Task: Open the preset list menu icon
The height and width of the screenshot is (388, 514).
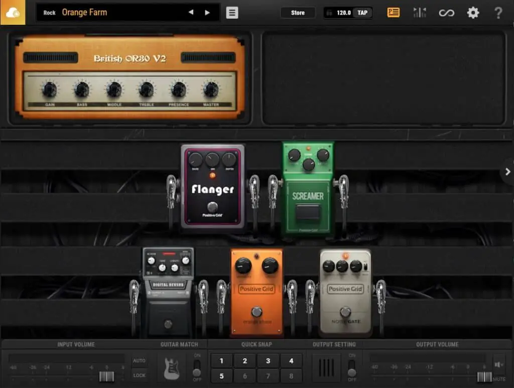Action: click(232, 13)
